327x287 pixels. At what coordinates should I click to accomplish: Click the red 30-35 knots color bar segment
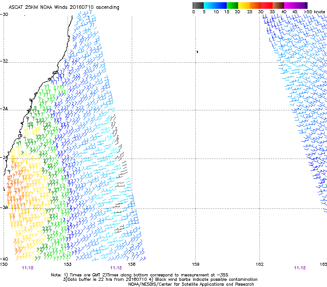point(267,5)
